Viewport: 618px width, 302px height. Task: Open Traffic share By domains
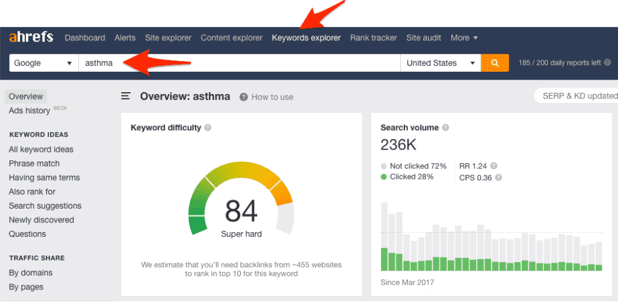(x=30, y=272)
